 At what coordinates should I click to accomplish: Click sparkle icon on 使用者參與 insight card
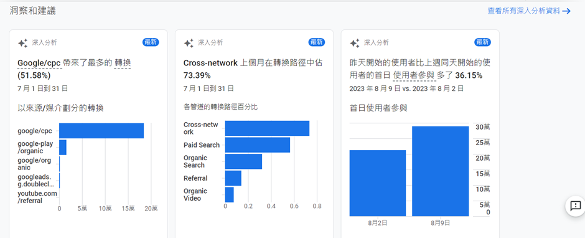(x=355, y=43)
